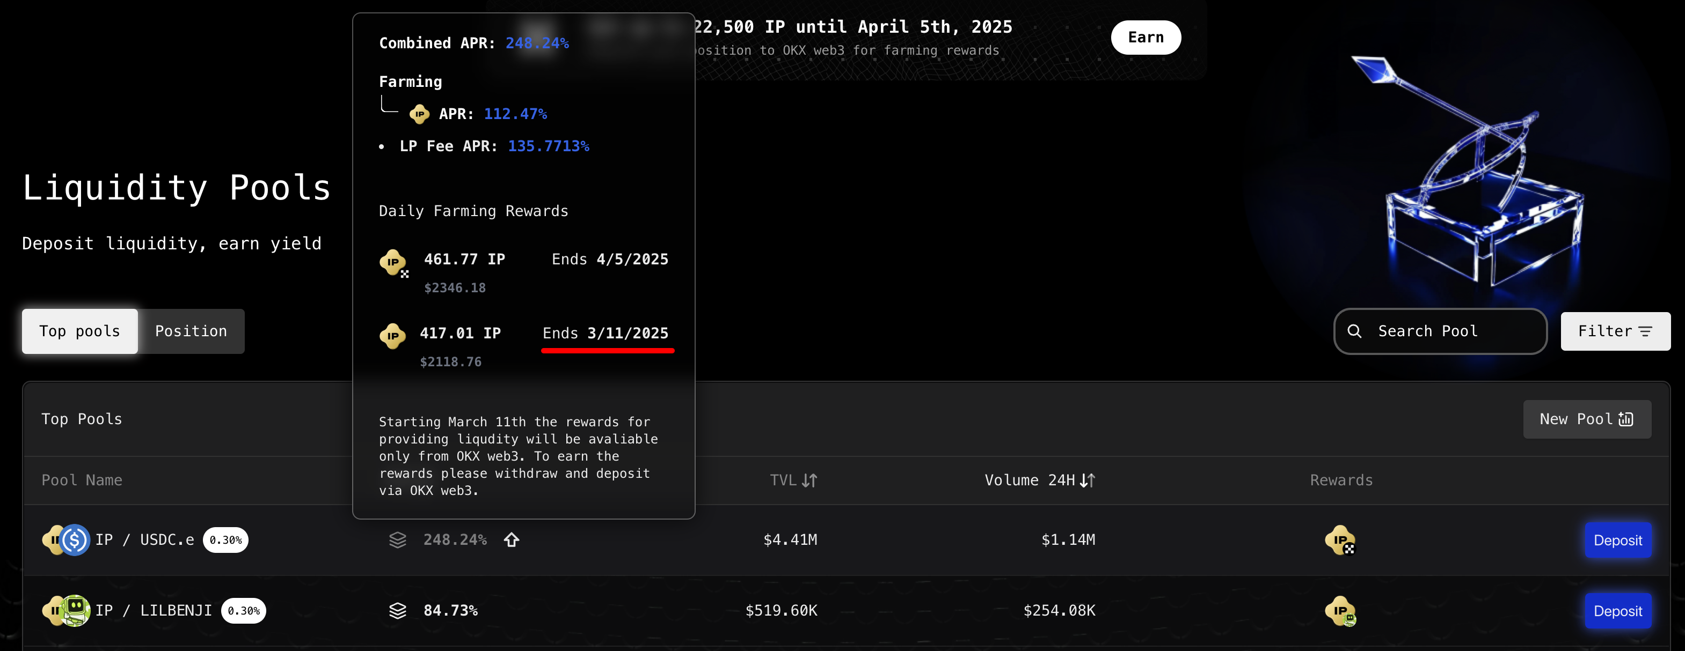
Task: Click the IP coin icon beside Farming APR
Action: tap(419, 114)
